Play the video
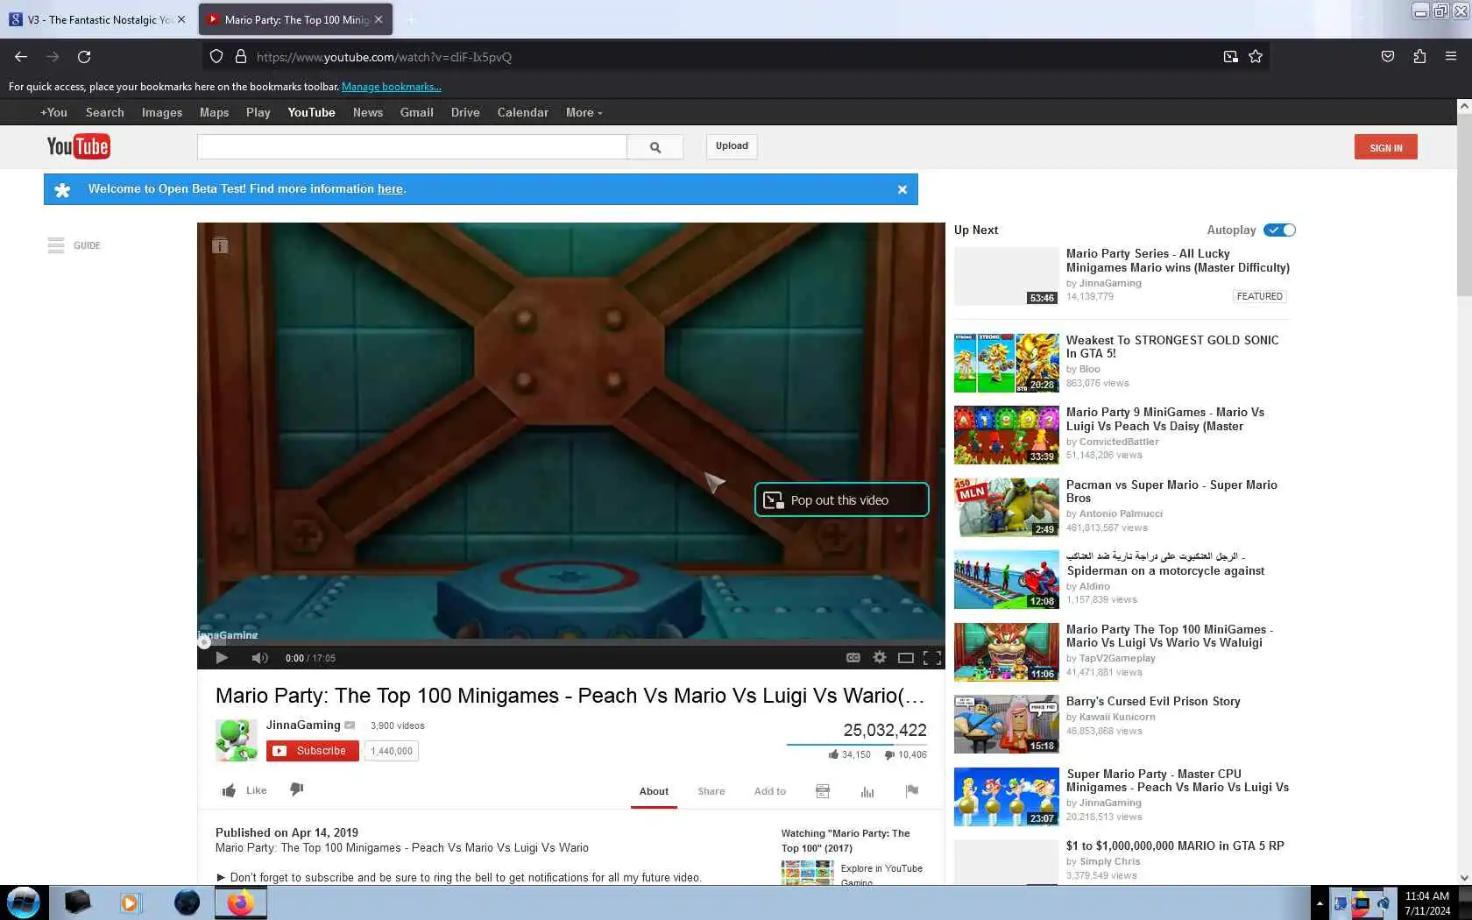The image size is (1472, 920). [222, 658]
